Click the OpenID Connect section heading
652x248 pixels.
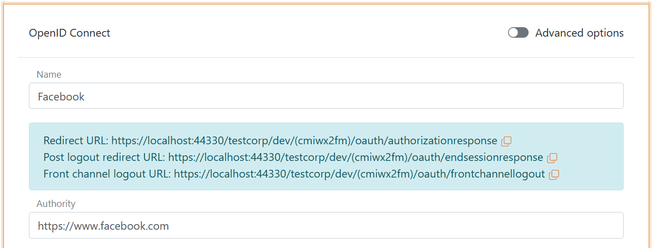[x=69, y=33]
